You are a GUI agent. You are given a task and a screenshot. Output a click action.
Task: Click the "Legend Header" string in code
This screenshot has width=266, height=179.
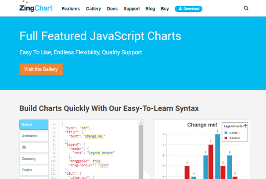click(x=101, y=153)
